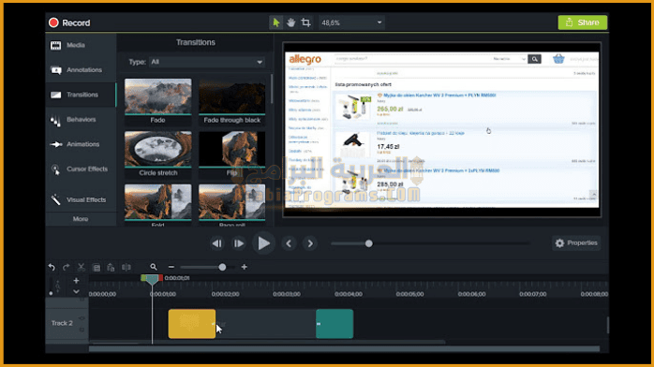
Task: Zoom in timeline with plus button
Action: pos(244,267)
